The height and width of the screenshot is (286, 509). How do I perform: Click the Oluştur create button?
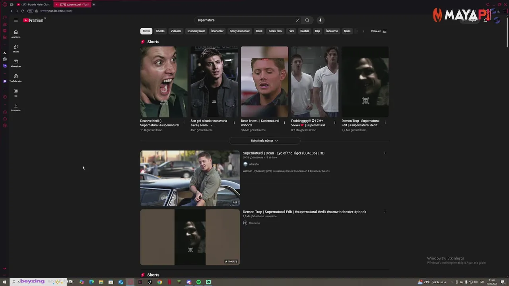[470, 20]
